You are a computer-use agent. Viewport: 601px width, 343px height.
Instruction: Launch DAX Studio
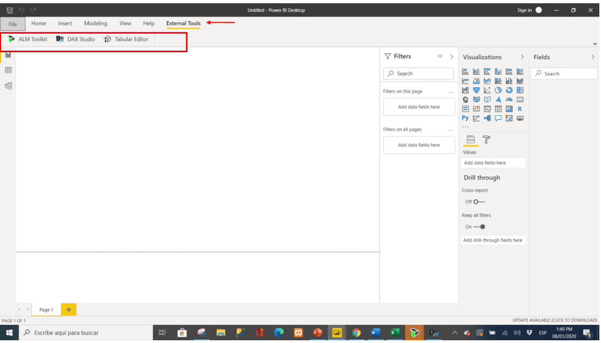76,39
